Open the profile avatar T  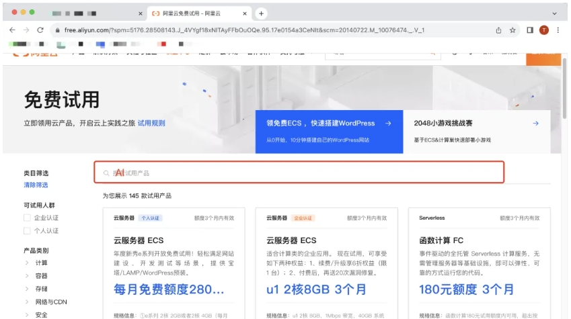click(544, 30)
